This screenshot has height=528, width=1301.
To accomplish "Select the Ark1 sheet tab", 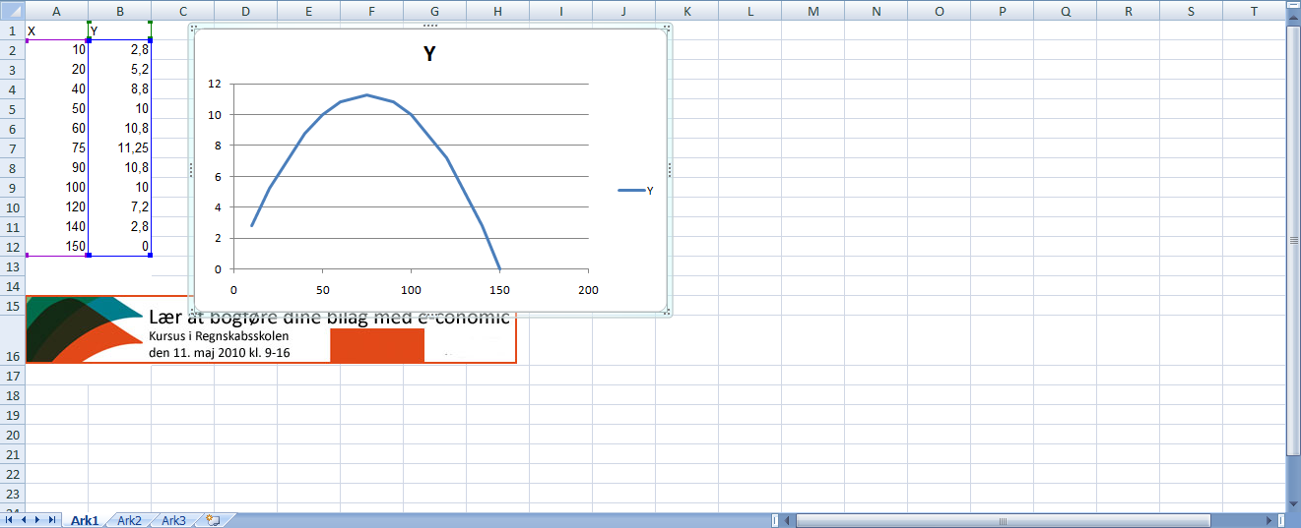I will [85, 520].
